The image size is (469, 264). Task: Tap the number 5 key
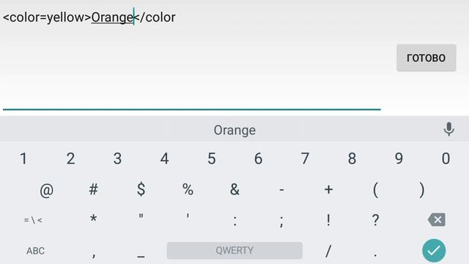[x=212, y=158]
